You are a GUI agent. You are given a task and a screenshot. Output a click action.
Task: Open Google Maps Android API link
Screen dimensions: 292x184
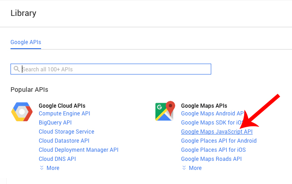pos(213,114)
